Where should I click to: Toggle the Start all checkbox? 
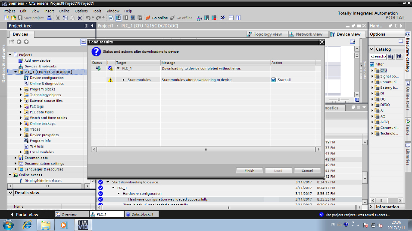pos(274,80)
